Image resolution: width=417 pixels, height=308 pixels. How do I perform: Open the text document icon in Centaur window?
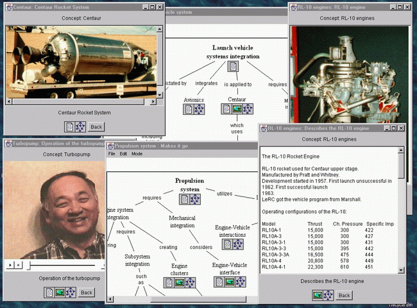click(x=69, y=127)
